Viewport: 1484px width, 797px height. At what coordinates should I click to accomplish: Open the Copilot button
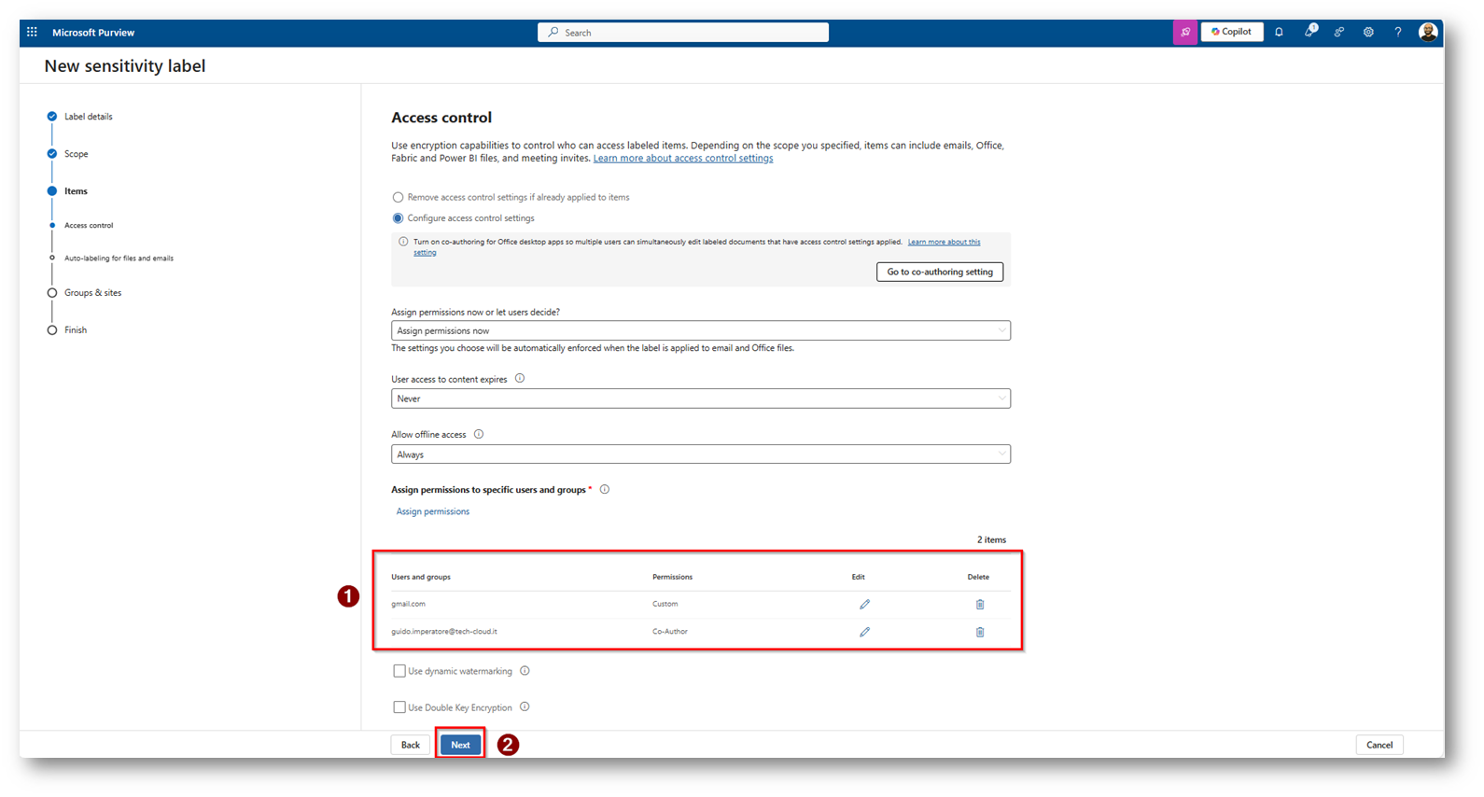(x=1232, y=32)
